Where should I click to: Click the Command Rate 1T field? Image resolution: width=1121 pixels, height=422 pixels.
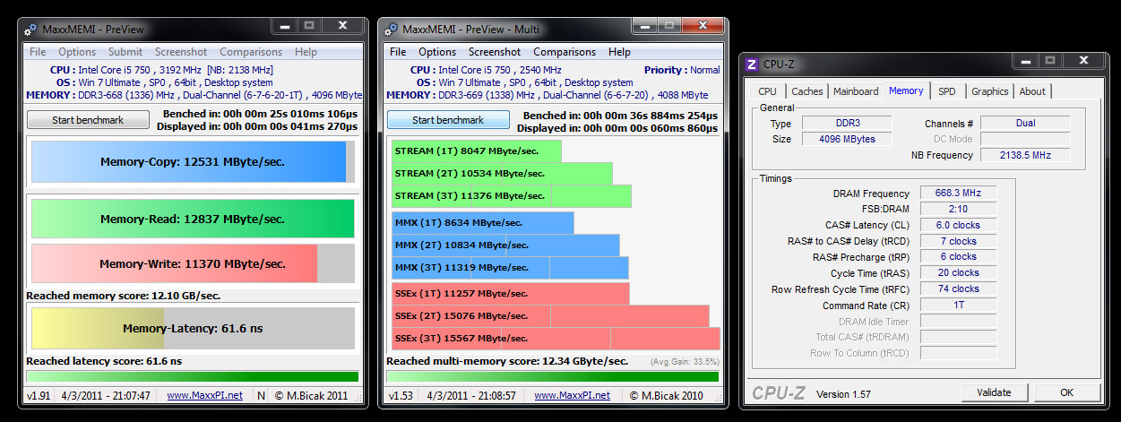pos(958,305)
